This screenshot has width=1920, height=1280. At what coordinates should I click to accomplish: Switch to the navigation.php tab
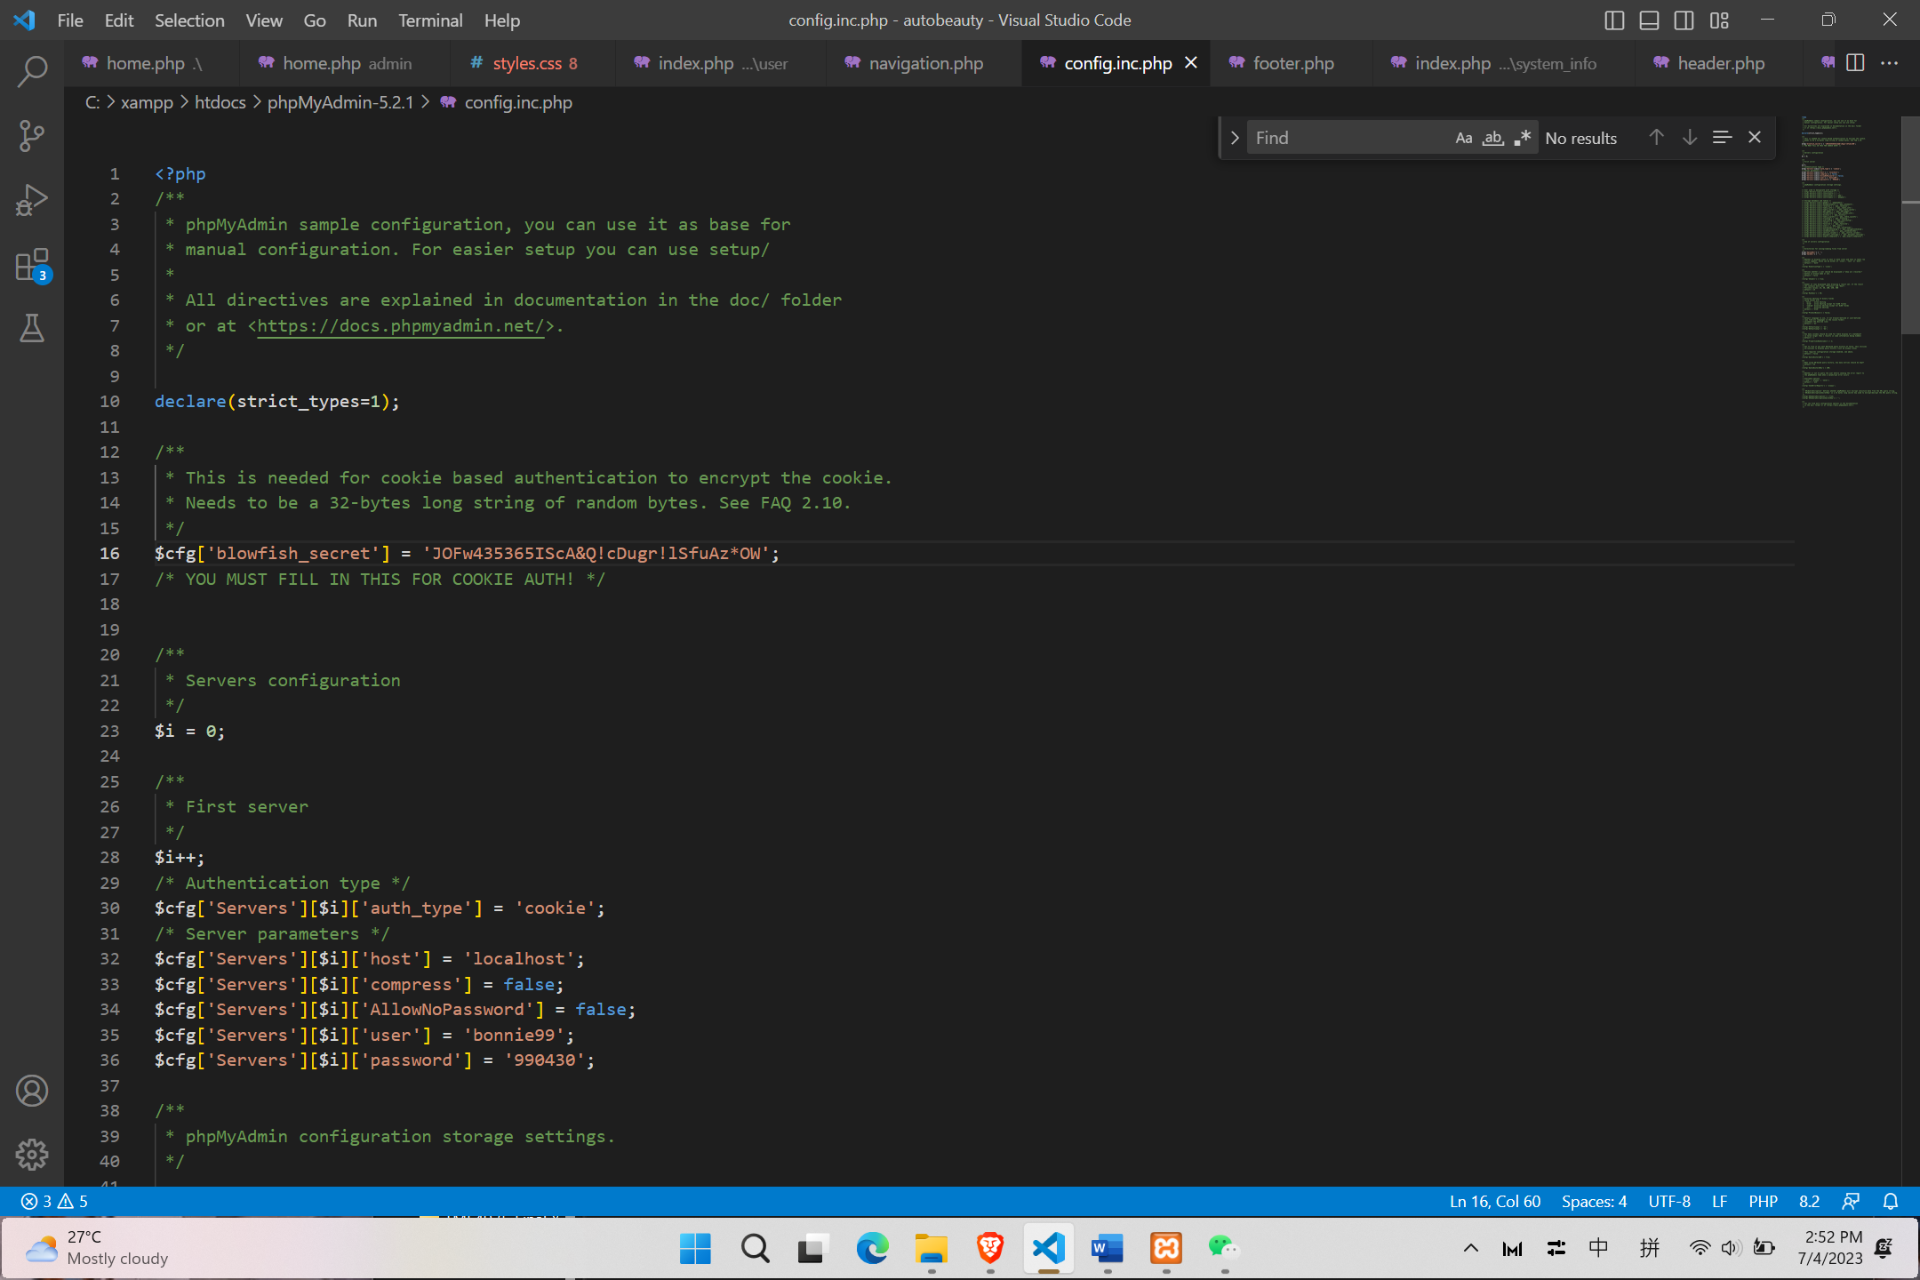[x=925, y=63]
